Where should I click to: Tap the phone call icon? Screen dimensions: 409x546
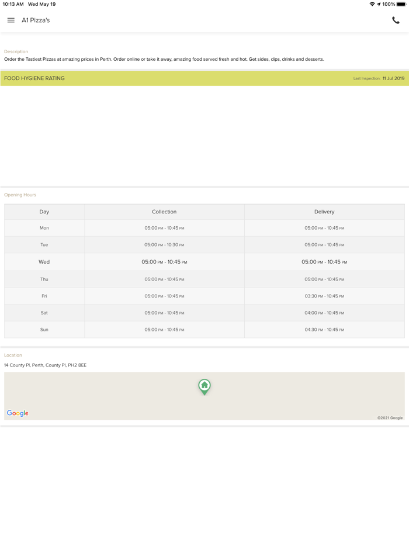(x=396, y=20)
